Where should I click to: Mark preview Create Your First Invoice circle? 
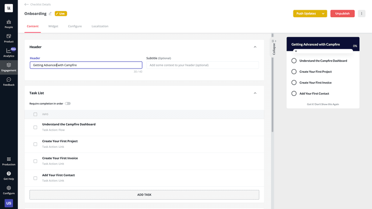294,82
